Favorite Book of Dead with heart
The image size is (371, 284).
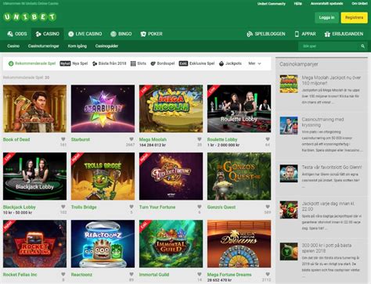coord(63,139)
